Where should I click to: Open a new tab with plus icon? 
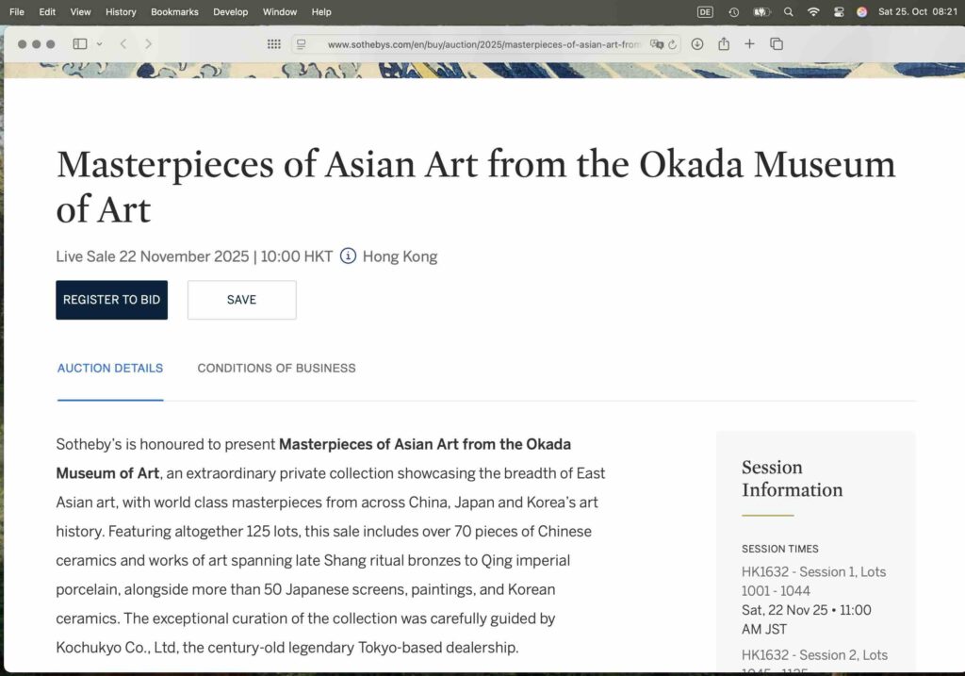click(749, 44)
